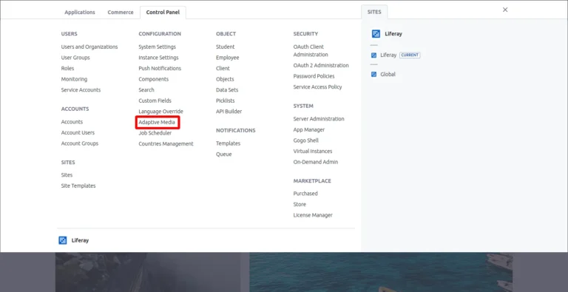Open Instance Settings
Screen dimensions: 568x292
158,58
